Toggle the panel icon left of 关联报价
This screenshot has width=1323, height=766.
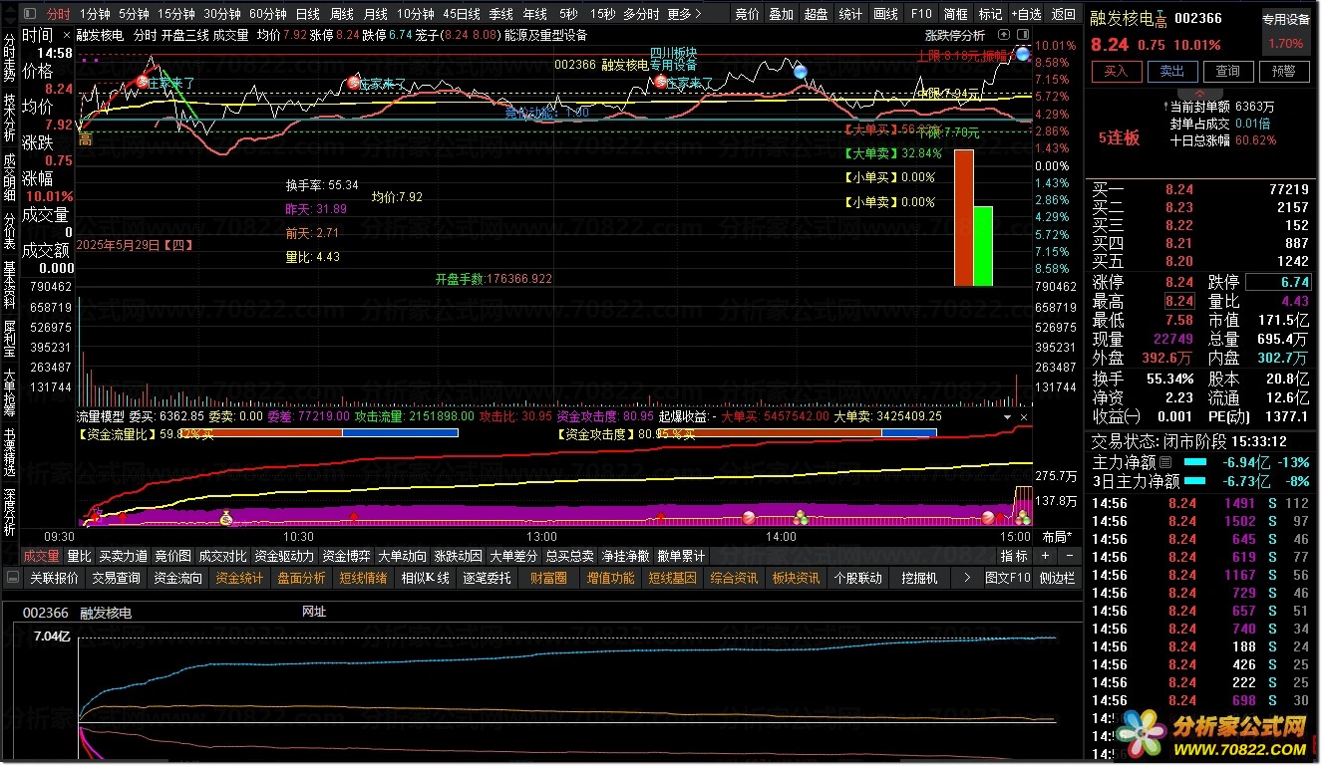[13, 578]
